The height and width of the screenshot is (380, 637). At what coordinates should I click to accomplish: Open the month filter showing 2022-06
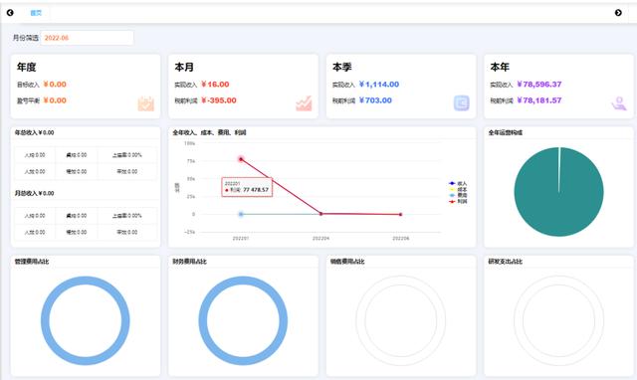coord(87,38)
